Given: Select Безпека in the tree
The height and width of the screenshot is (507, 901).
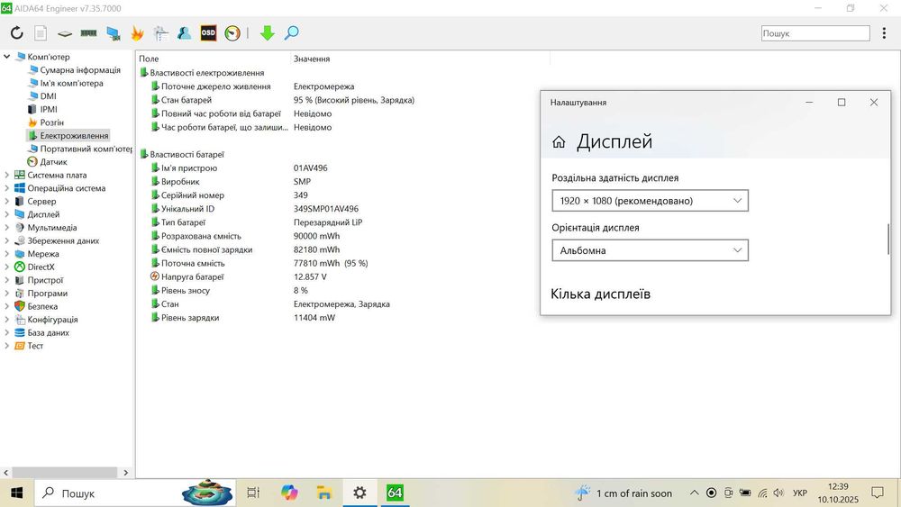Looking at the screenshot, I should (42, 306).
